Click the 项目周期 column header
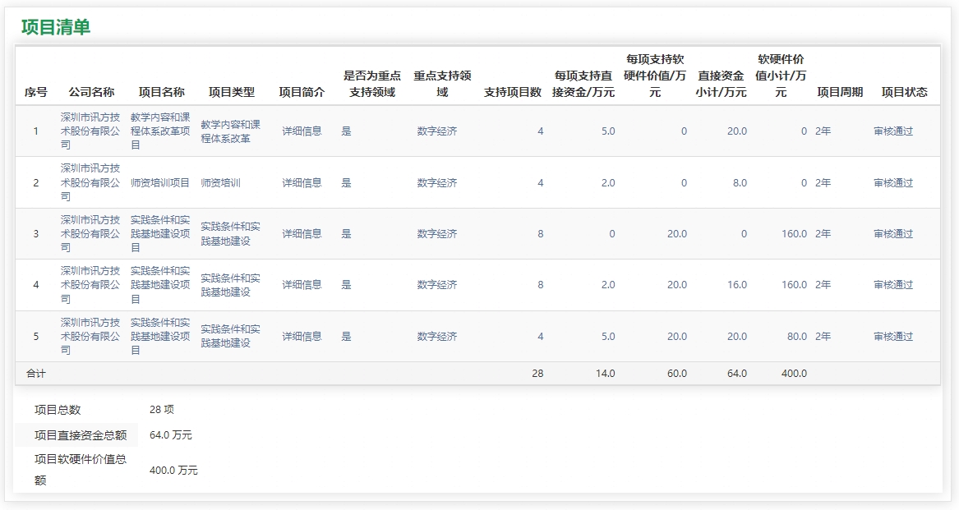959x510 pixels. (x=841, y=91)
